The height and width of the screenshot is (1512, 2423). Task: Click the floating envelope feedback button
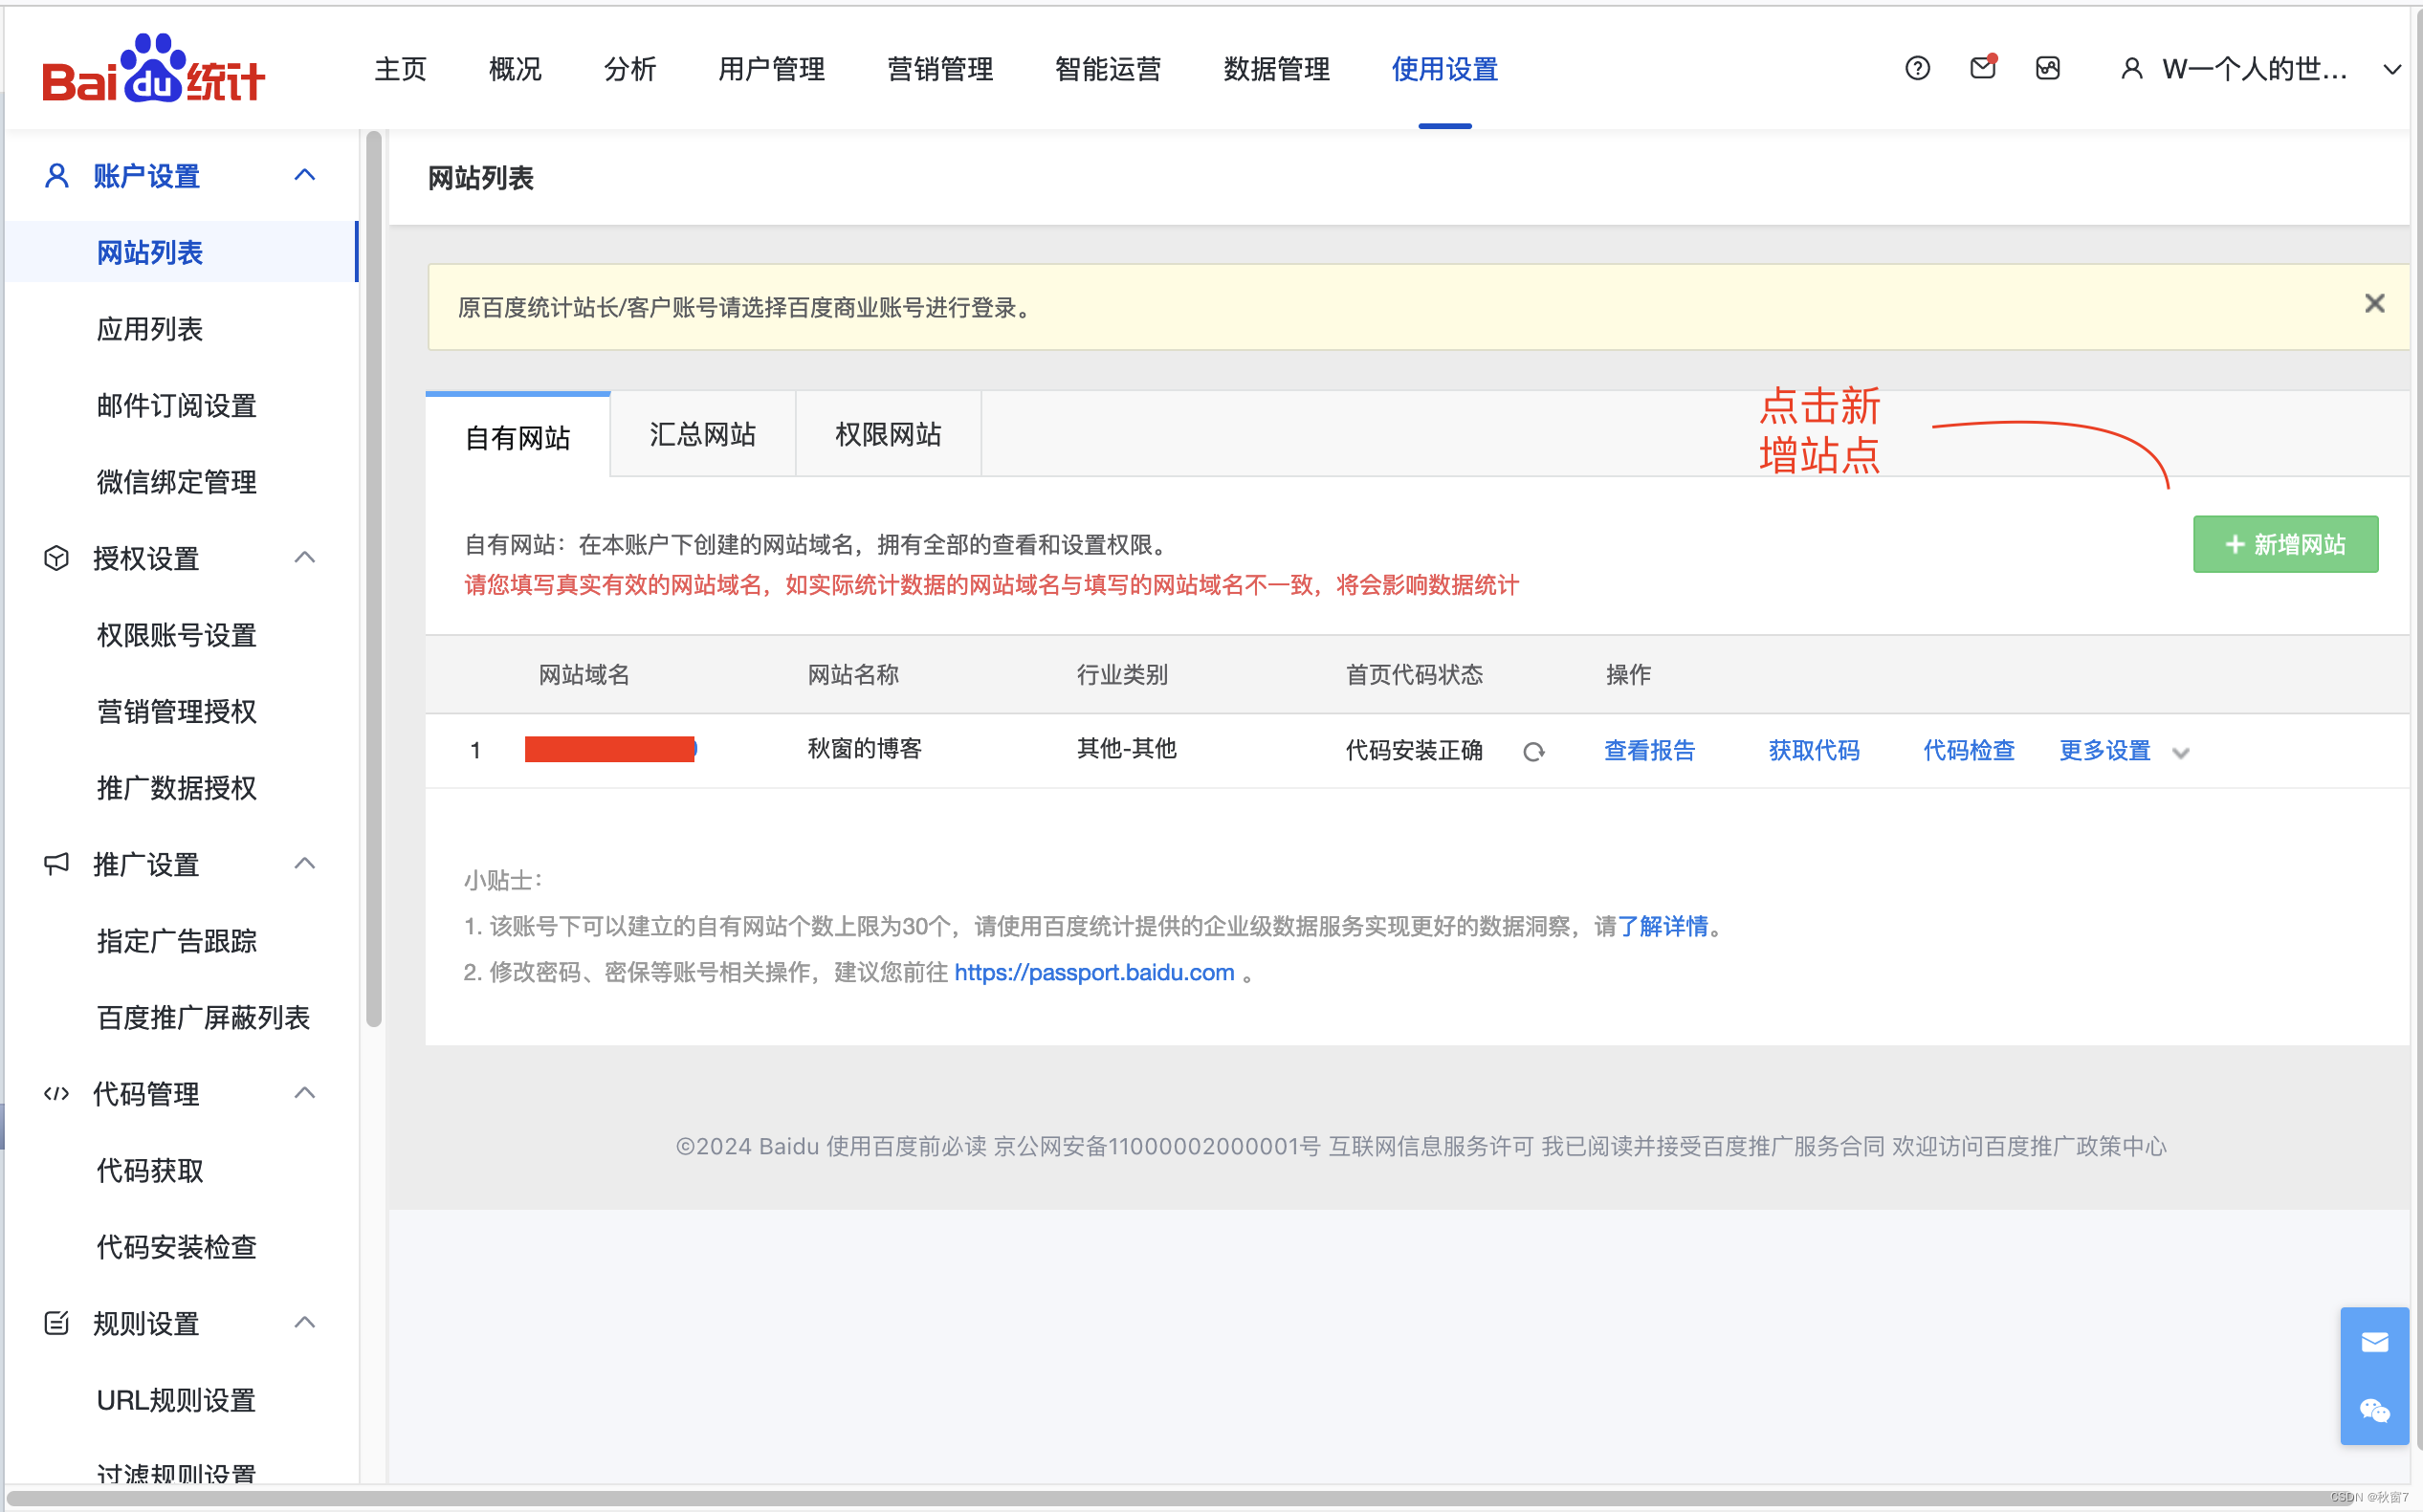pos(2374,1341)
